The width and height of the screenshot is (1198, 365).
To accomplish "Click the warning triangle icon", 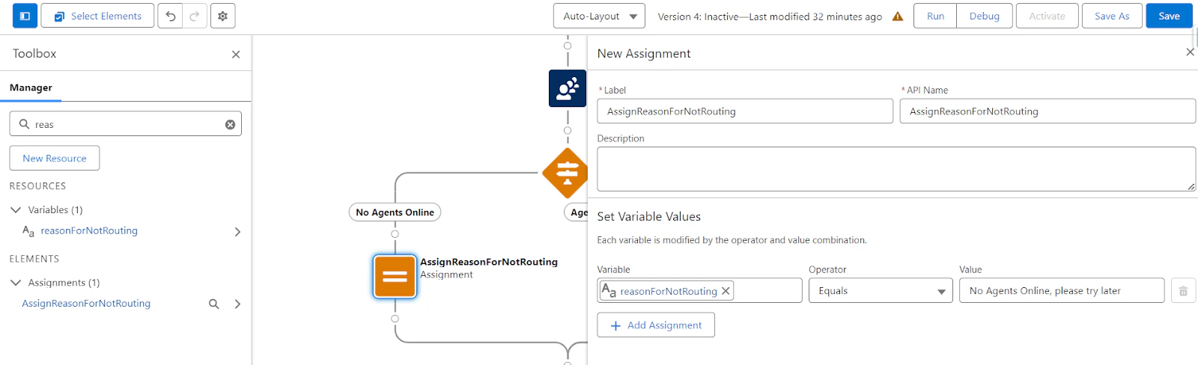I will click(x=898, y=16).
